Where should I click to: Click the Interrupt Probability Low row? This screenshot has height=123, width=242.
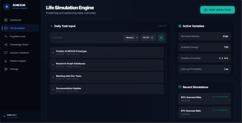(x=204, y=69)
